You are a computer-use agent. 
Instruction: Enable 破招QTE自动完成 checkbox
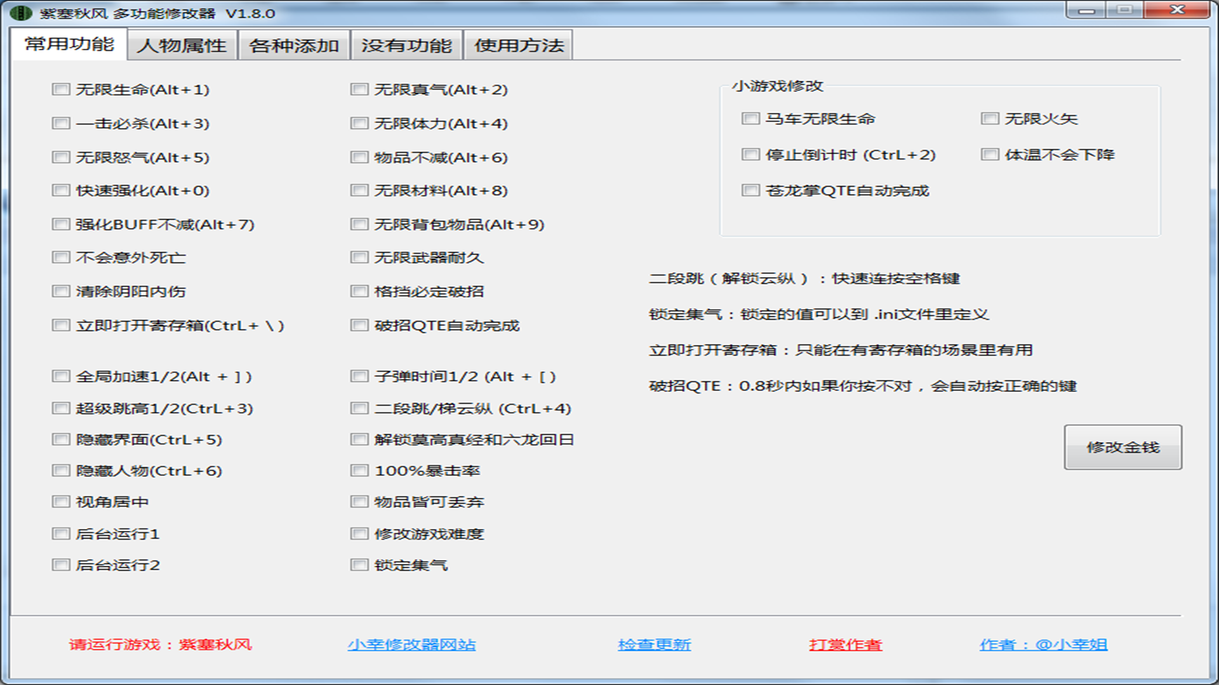(x=359, y=325)
